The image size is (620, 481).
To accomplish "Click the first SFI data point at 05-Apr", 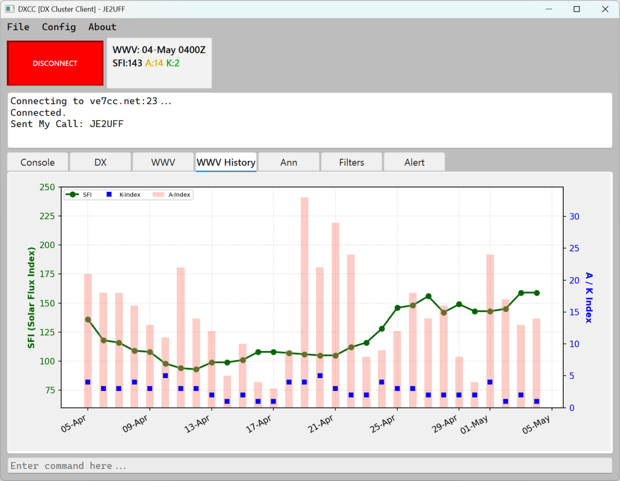I will pyautogui.click(x=88, y=319).
